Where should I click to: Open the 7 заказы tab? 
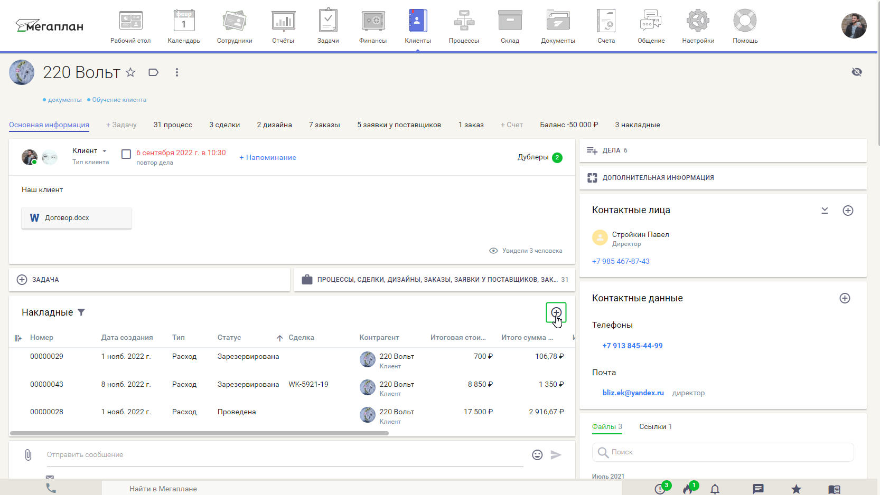pos(324,125)
